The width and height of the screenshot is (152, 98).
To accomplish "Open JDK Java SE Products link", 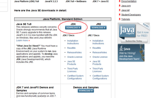I will pyautogui.click(x=72, y=63).
